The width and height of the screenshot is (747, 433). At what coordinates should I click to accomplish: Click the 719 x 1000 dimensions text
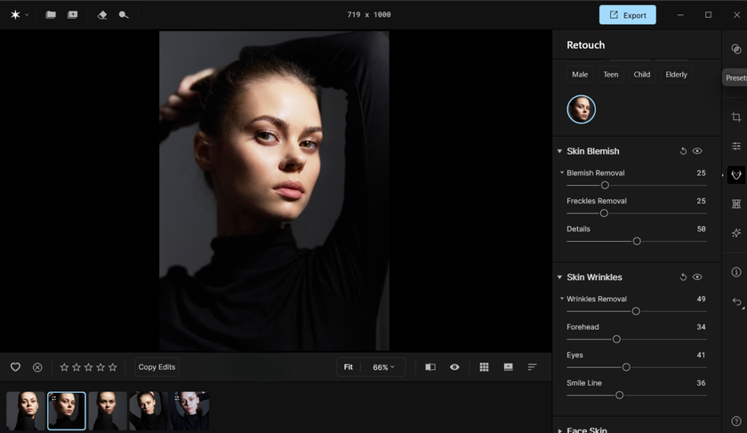(x=369, y=15)
